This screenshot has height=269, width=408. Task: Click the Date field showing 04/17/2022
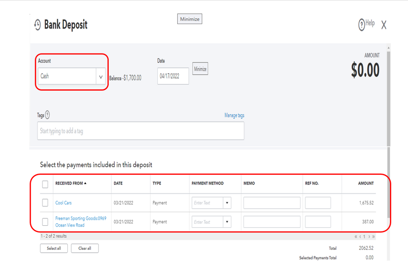pyautogui.click(x=173, y=76)
